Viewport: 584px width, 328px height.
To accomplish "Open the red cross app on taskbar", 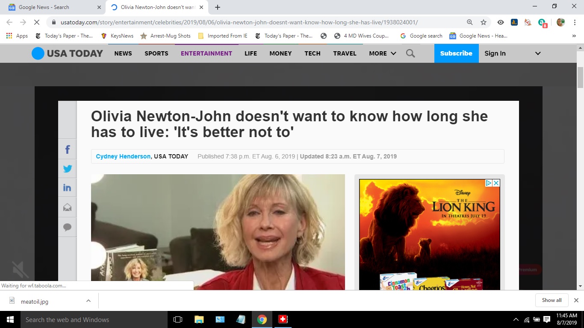I will click(x=283, y=319).
